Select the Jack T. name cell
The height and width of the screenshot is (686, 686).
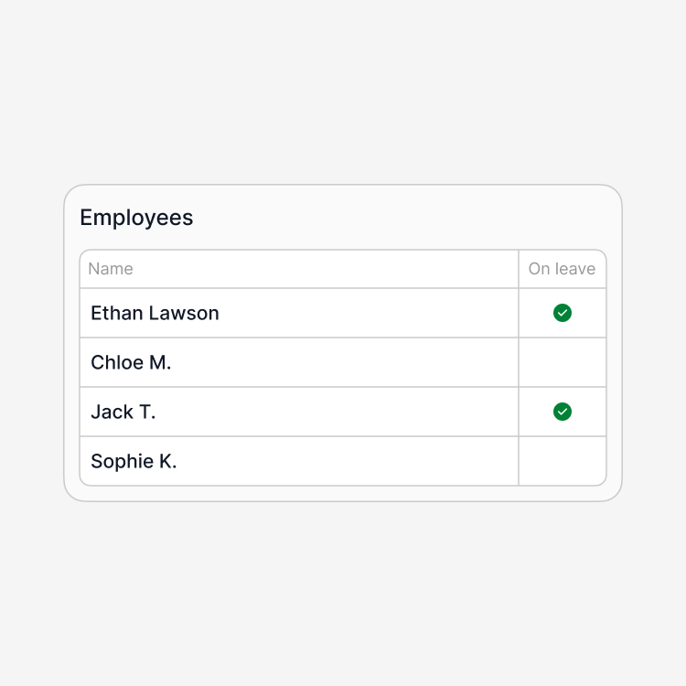299,412
